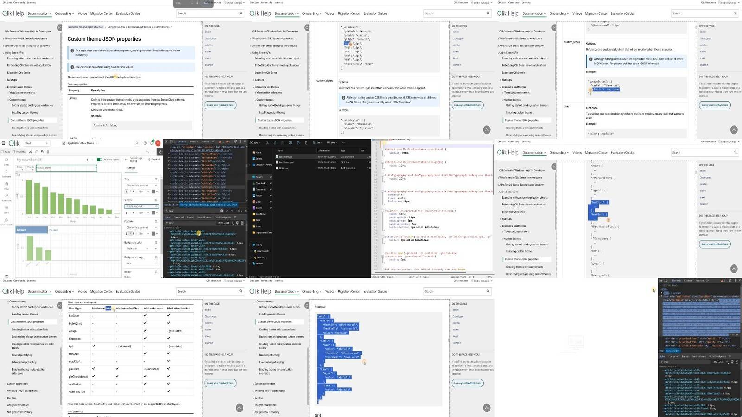Open Bookmarks in the Qlik Sense assets sidebar
Screen dimensions: 742x417
click(6, 173)
